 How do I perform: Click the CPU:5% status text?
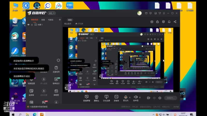157,107
